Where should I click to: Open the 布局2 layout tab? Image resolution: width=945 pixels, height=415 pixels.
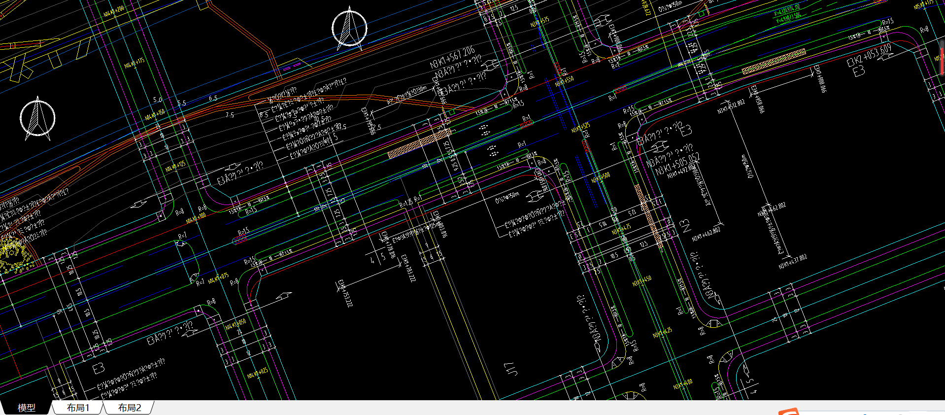click(130, 408)
